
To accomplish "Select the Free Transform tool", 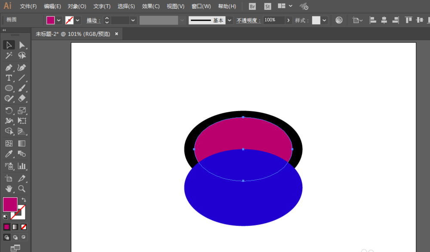I will (x=21, y=121).
